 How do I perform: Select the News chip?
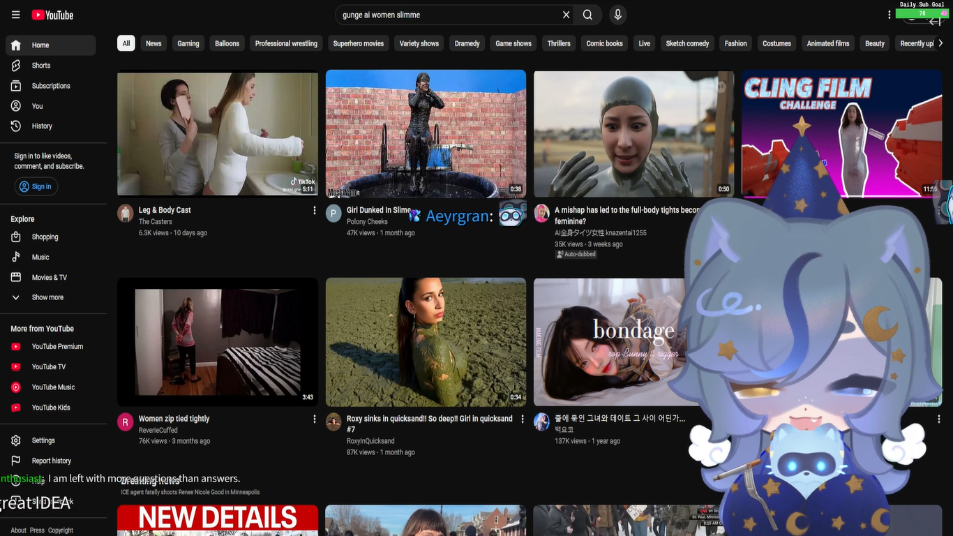(x=153, y=43)
